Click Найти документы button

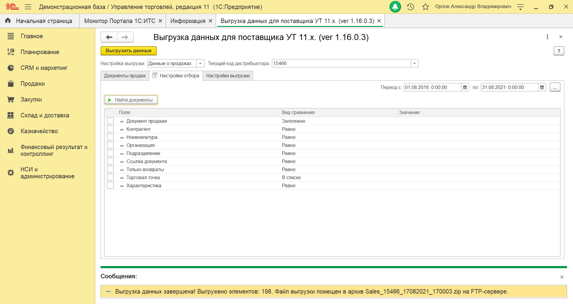pos(131,100)
